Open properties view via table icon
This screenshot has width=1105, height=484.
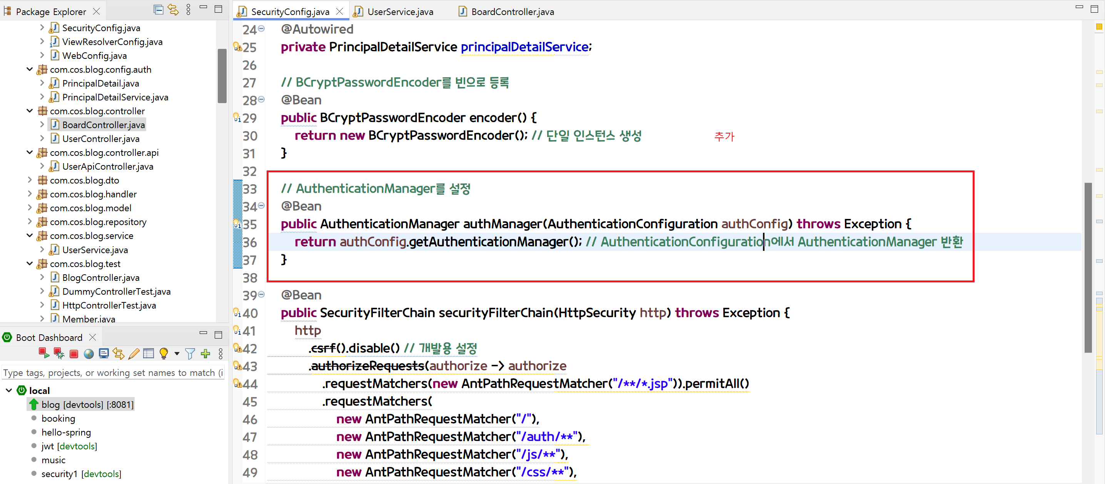click(x=149, y=353)
